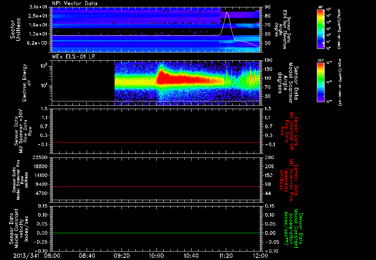Click the '30' scanner angle tick value
The width and height of the screenshot is (376, 260).
pyautogui.click(x=268, y=96)
